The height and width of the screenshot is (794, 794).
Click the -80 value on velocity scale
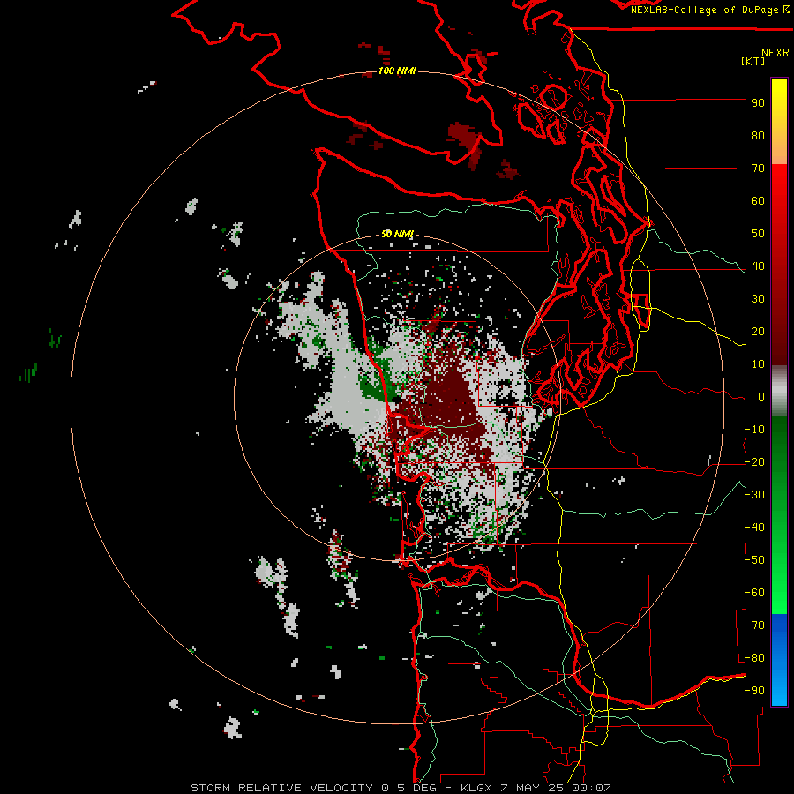[x=754, y=658]
